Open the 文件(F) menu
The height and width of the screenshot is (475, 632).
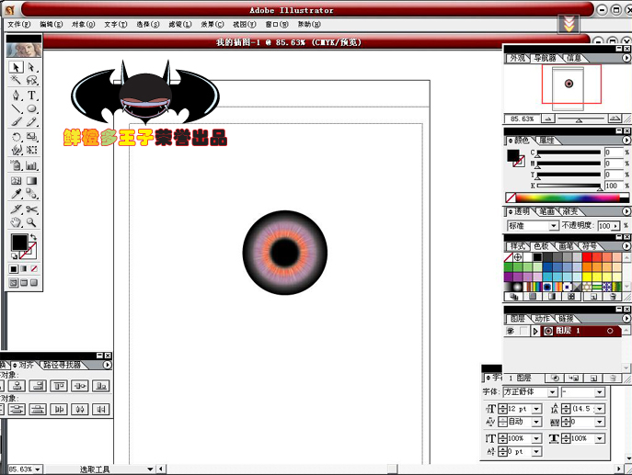pos(19,24)
